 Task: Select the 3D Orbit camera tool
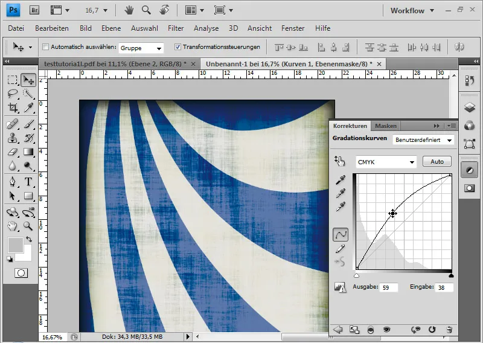click(x=28, y=213)
